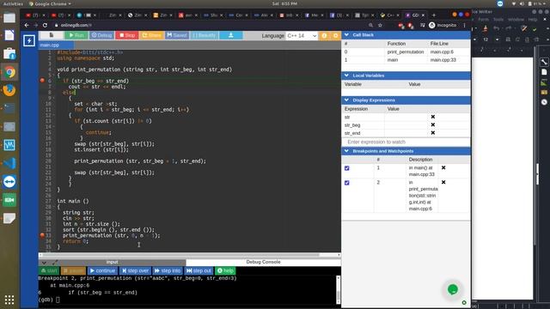
Task: Toggle the breakpoint on line 33
Action: 42,235
